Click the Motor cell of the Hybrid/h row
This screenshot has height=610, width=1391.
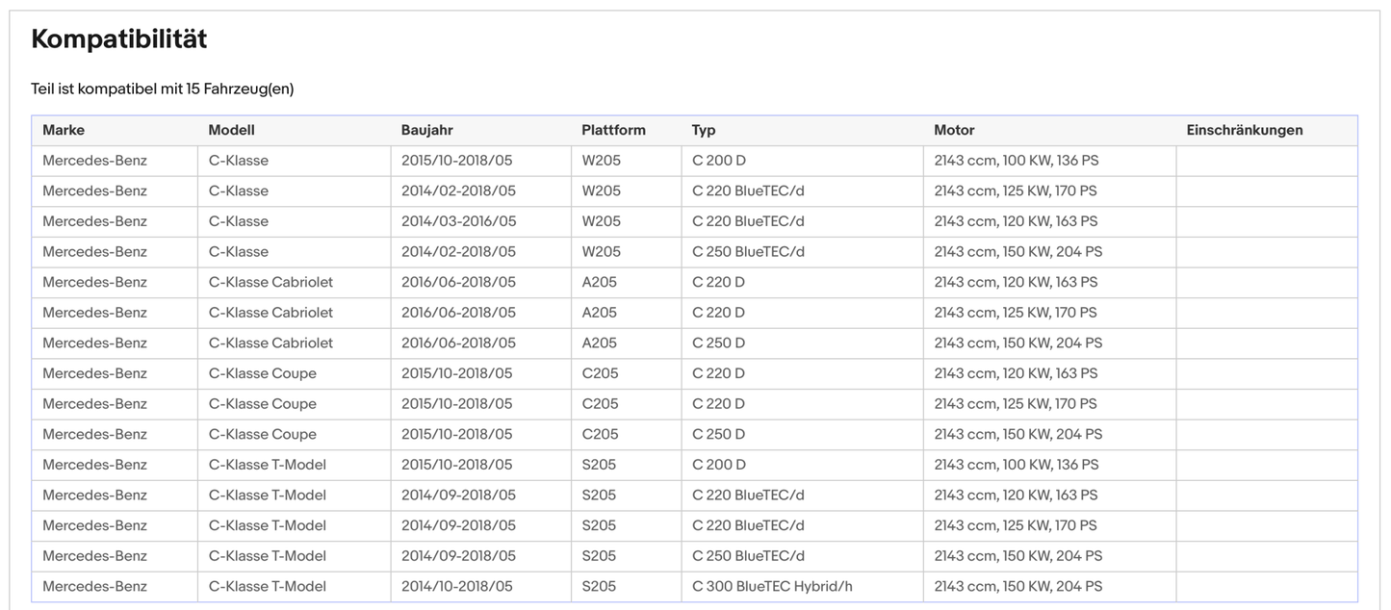coord(1017,586)
